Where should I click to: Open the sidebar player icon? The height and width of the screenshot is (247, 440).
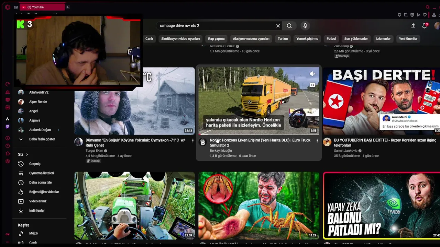(x=8, y=138)
